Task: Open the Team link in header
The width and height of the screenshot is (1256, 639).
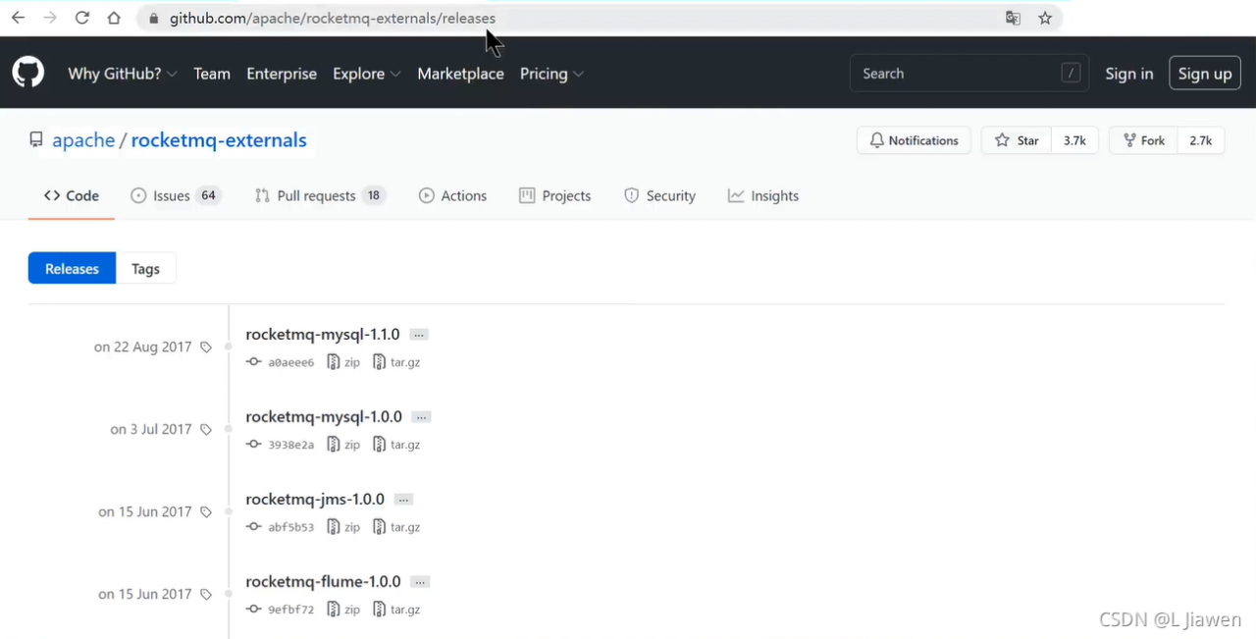Action: (x=212, y=74)
